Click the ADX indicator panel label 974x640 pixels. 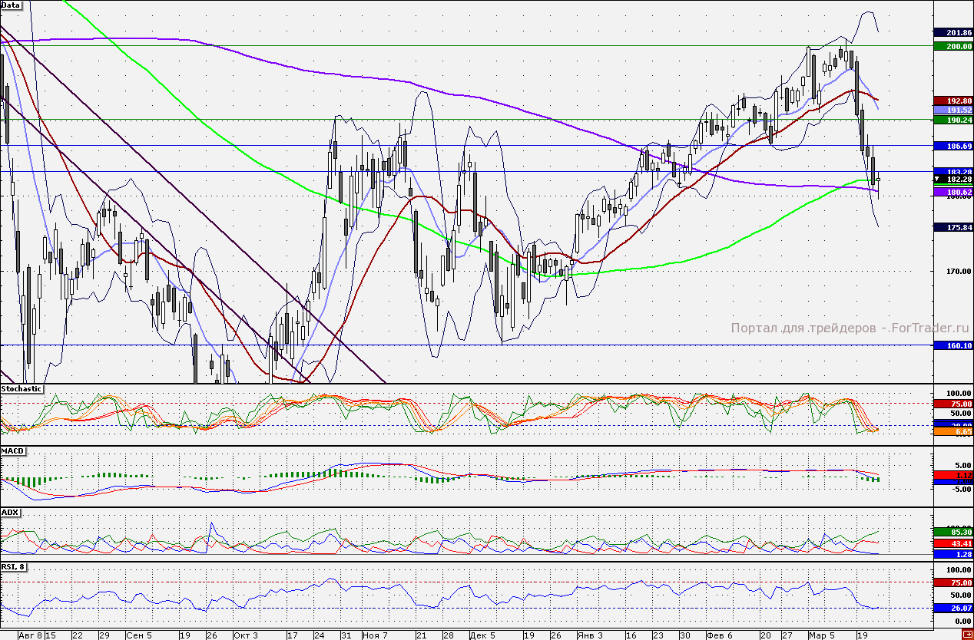click(x=9, y=511)
